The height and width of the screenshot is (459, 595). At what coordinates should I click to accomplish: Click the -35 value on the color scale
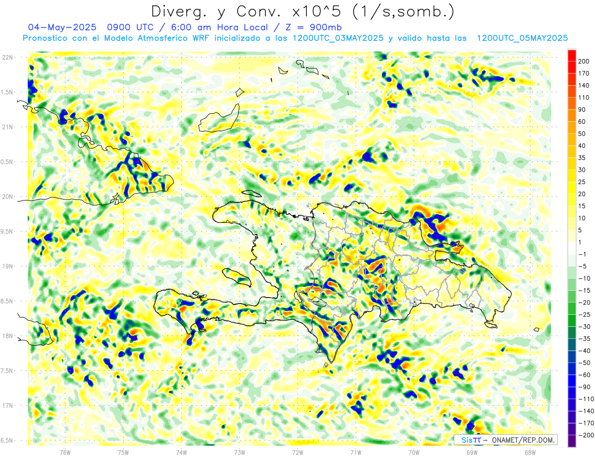pos(585,339)
